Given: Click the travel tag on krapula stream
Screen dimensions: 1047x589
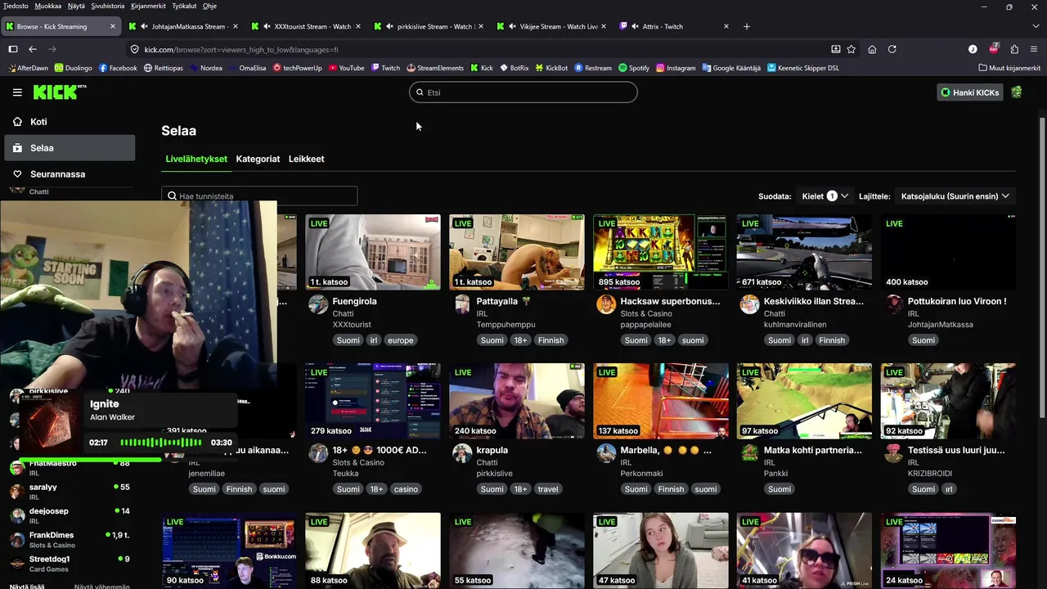Looking at the screenshot, I should click(548, 489).
